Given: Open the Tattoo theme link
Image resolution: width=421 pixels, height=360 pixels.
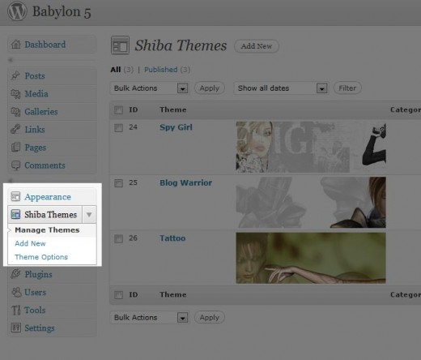Looking at the screenshot, I should (172, 238).
